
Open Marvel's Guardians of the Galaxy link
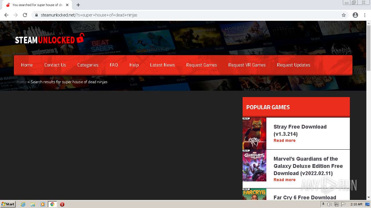pyautogui.click(x=308, y=166)
